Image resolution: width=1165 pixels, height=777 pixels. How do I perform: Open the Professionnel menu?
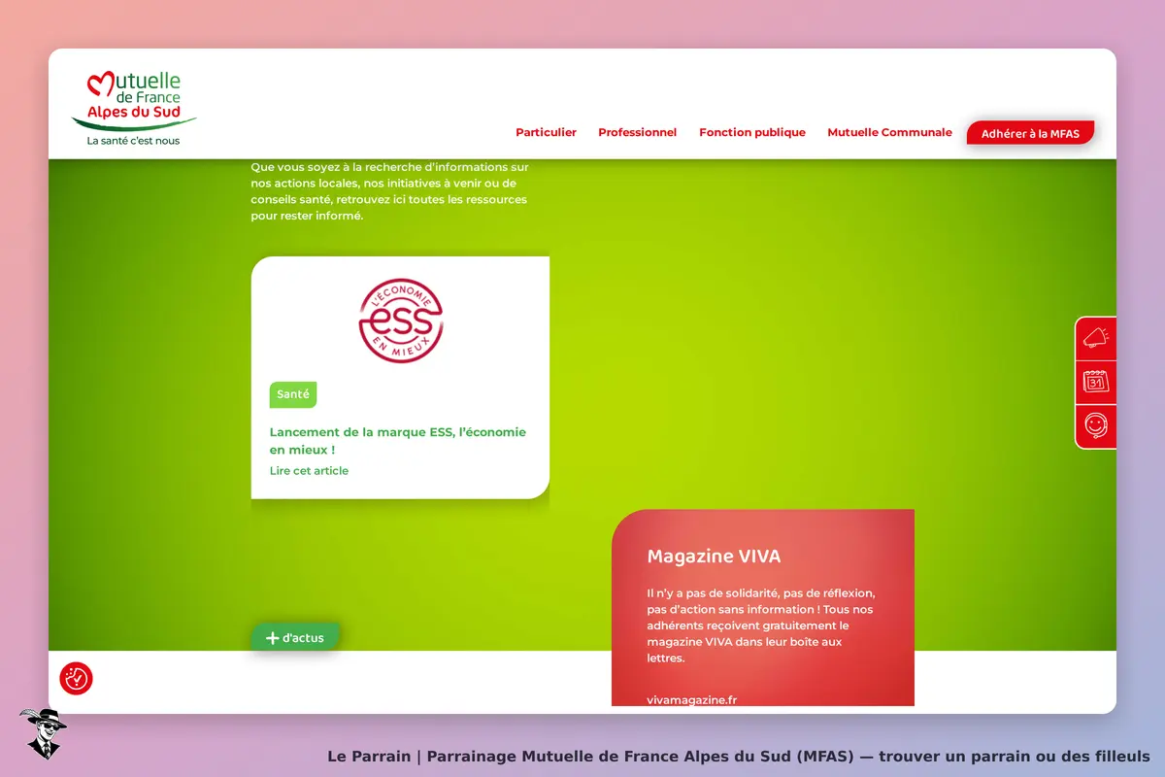point(637,132)
